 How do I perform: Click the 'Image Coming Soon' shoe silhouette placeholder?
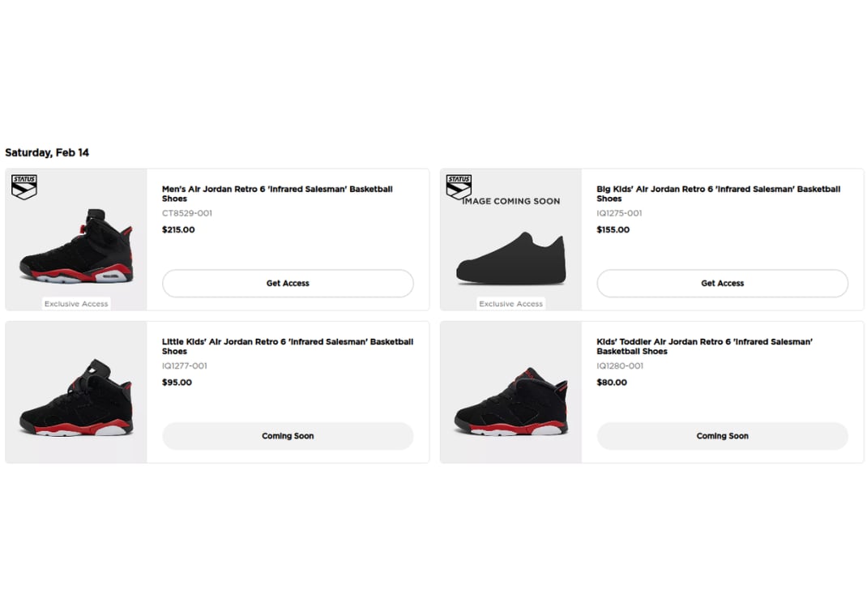(x=510, y=255)
